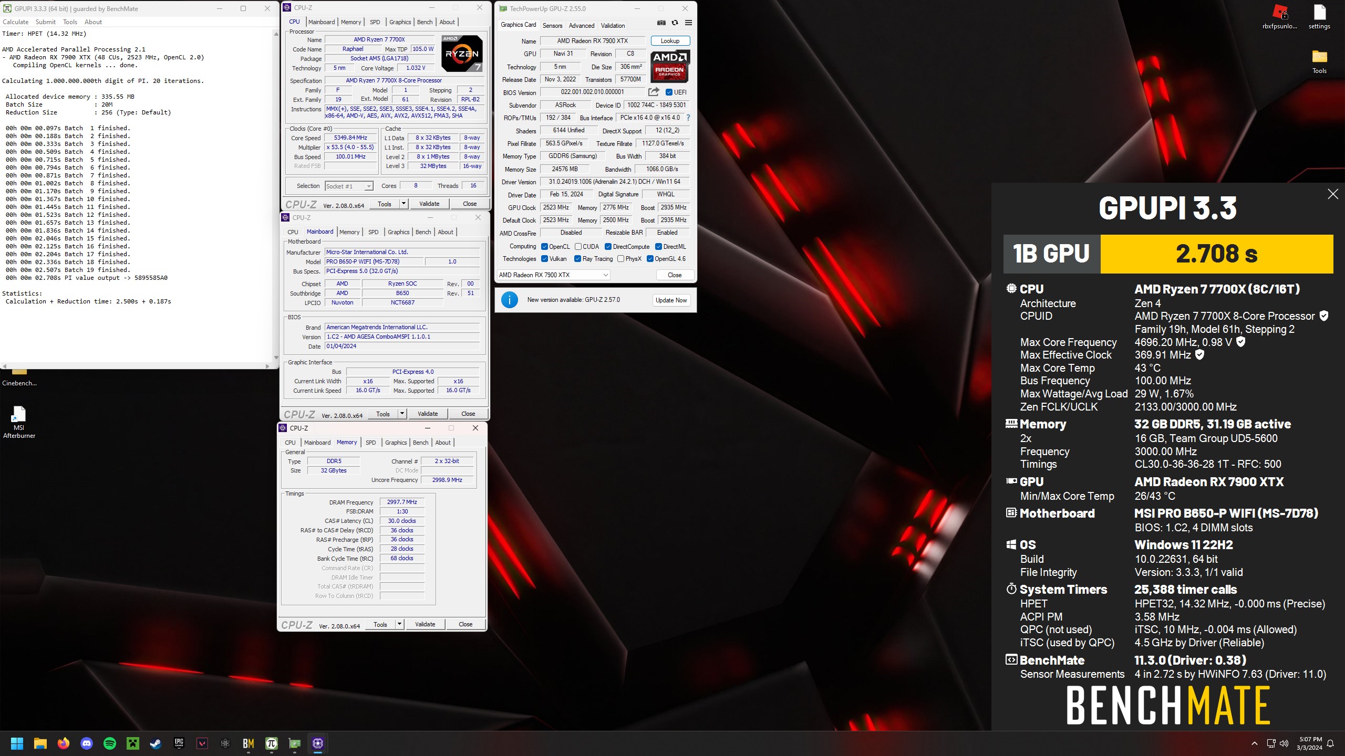Viewport: 1345px width, 756px height.
Task: Click Validate in the Memory CPU-Z window
Action: pos(425,624)
